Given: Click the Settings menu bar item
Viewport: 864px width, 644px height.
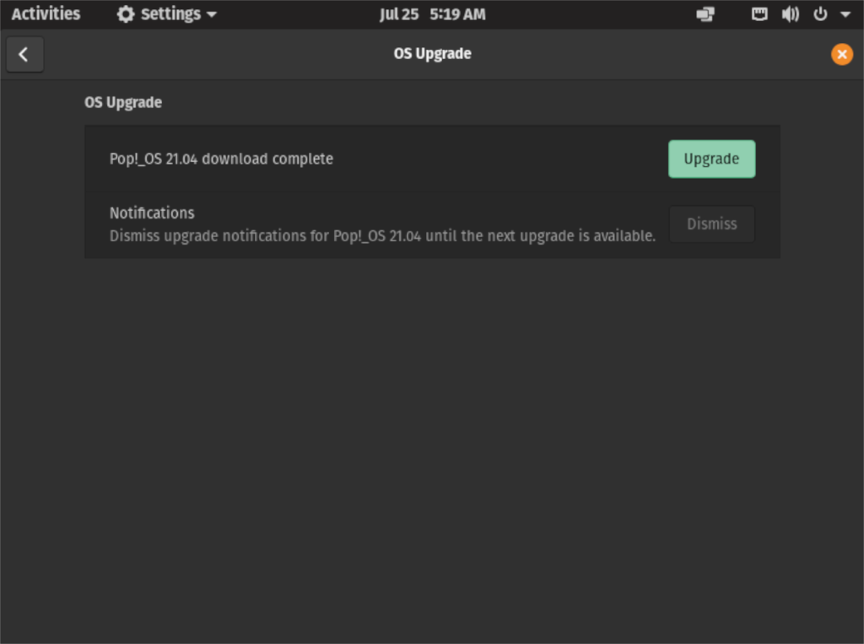Looking at the screenshot, I should (x=166, y=14).
